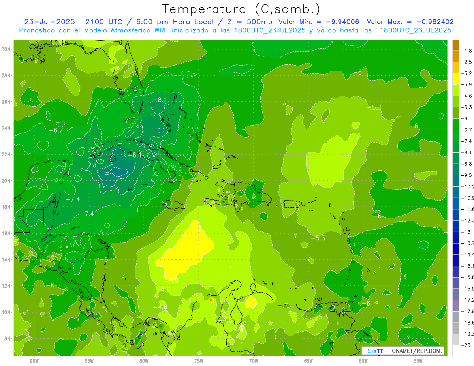
Task: Select the lime swatch between -3.9 and -4.6
Action: (455, 90)
